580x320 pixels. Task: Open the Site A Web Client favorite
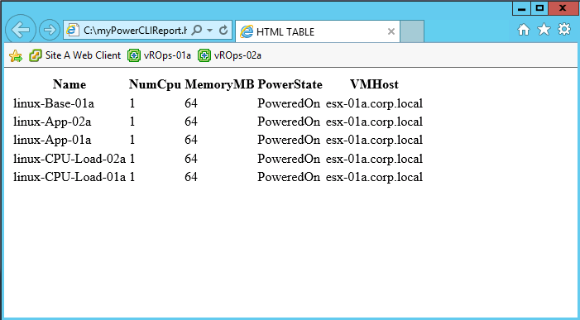tap(75, 55)
